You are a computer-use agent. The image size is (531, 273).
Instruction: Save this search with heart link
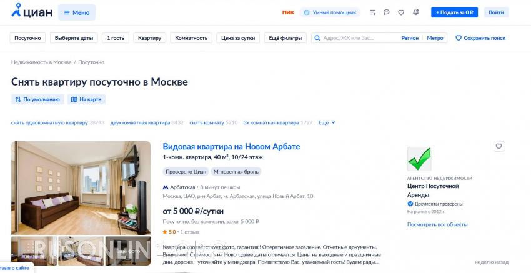tap(480, 38)
